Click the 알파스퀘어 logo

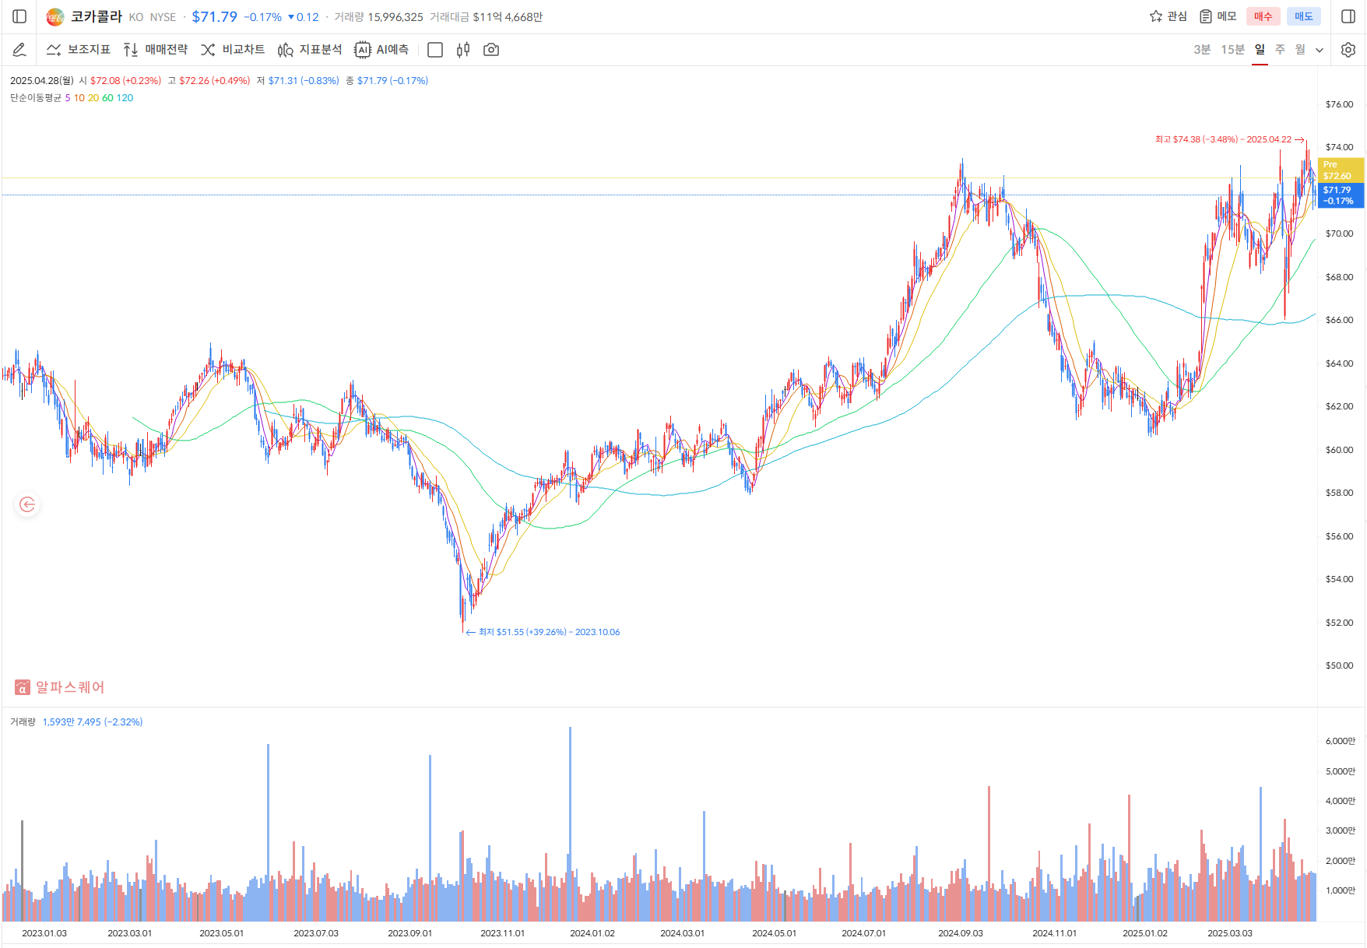(x=59, y=687)
